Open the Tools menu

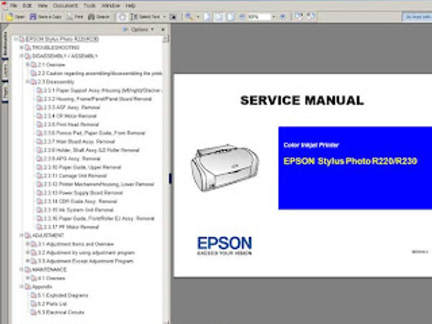point(90,6)
